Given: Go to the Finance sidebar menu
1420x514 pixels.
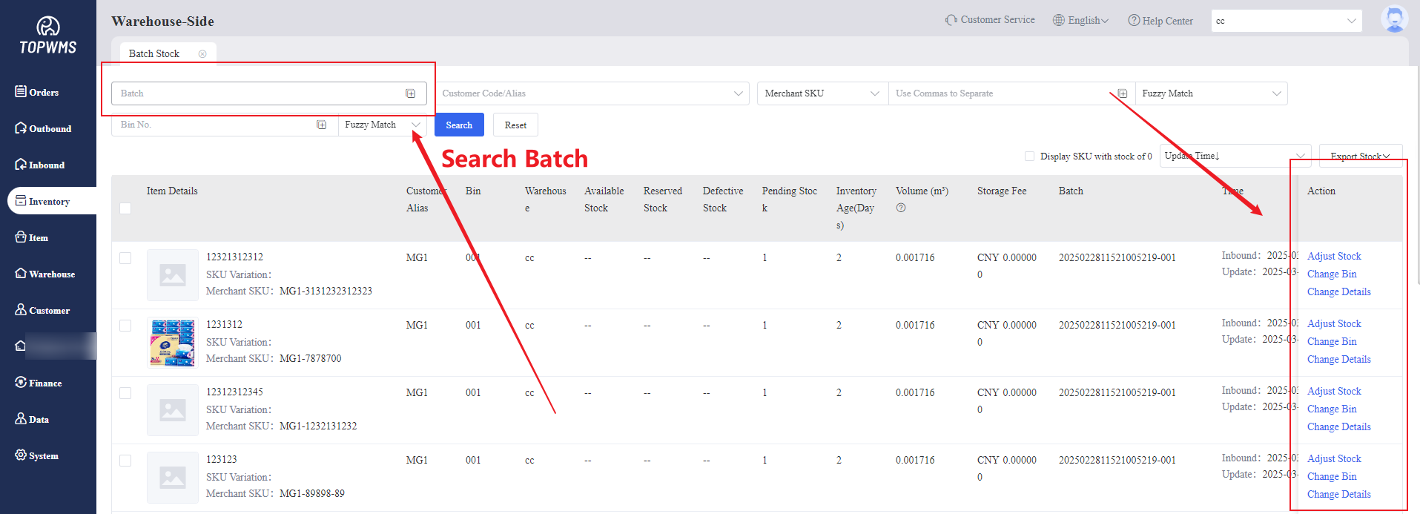Looking at the screenshot, I should 44,383.
